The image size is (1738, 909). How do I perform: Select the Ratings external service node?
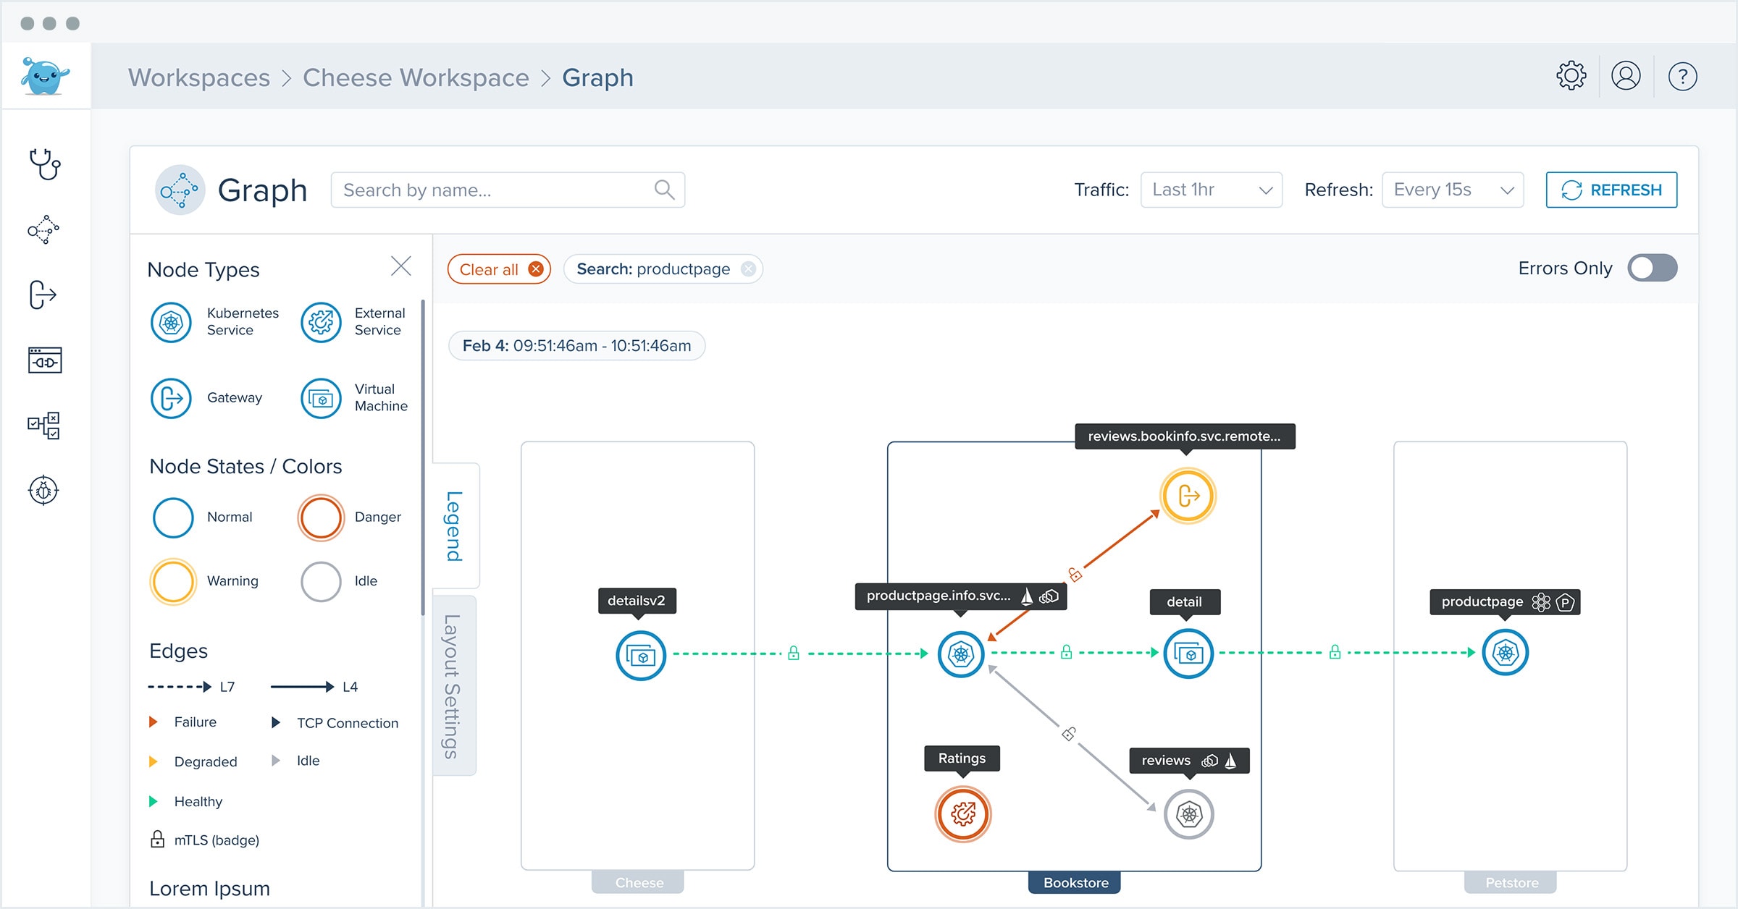click(x=962, y=814)
